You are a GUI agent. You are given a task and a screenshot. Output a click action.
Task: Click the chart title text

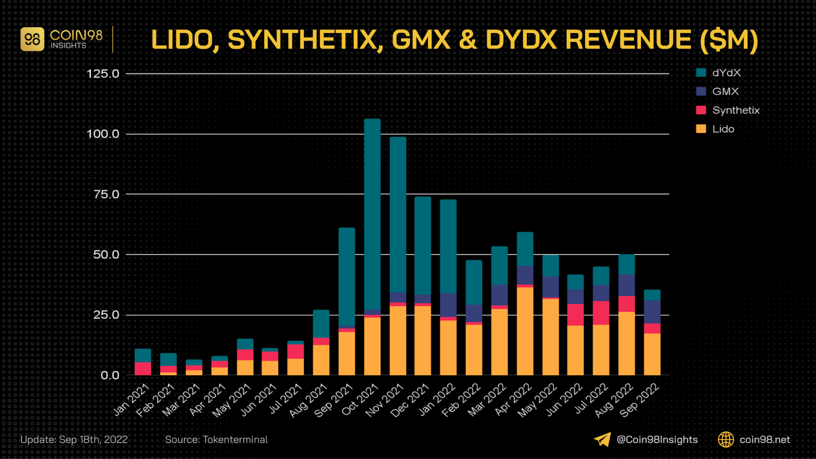[x=454, y=40]
